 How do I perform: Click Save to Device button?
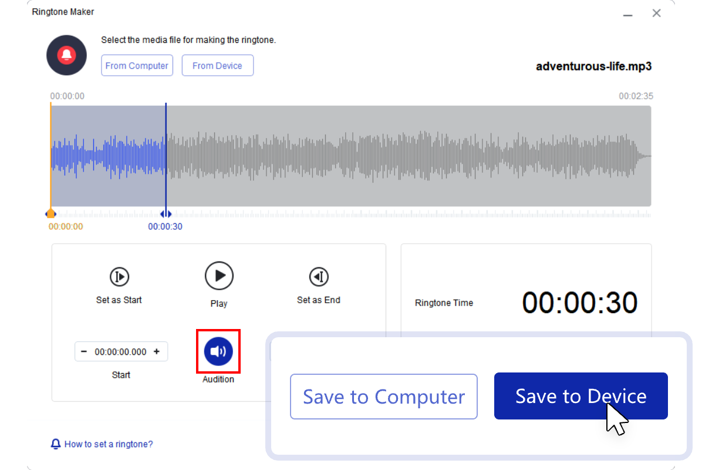(x=580, y=396)
